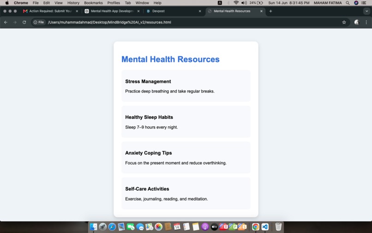372x233 pixels.
Task: Open the Bookmarks menu
Action: [x=94, y=3]
